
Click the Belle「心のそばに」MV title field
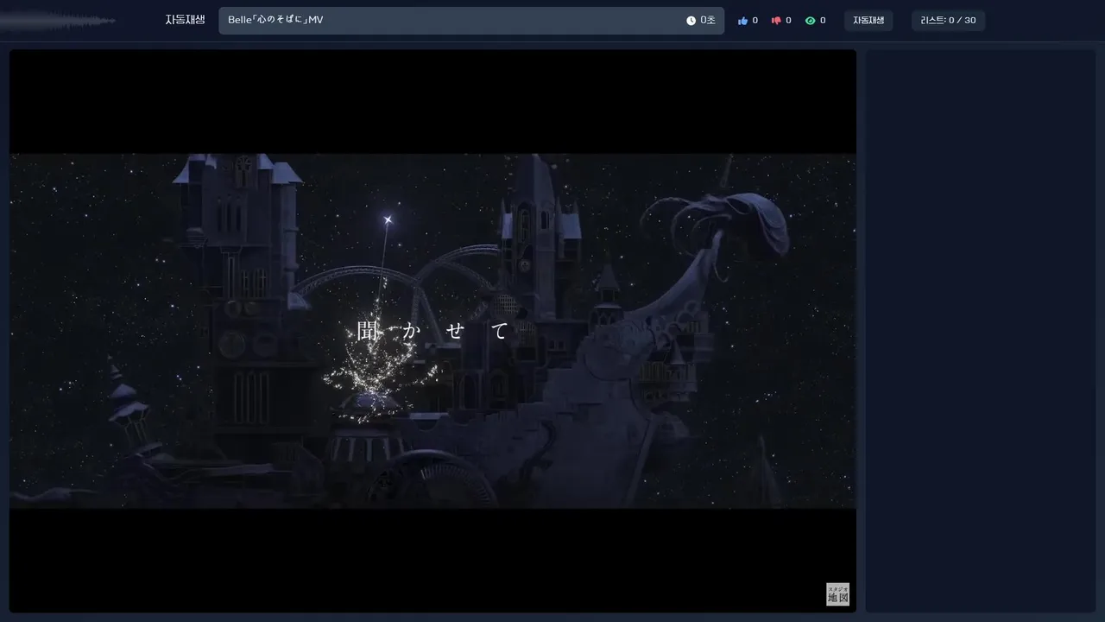coord(471,21)
